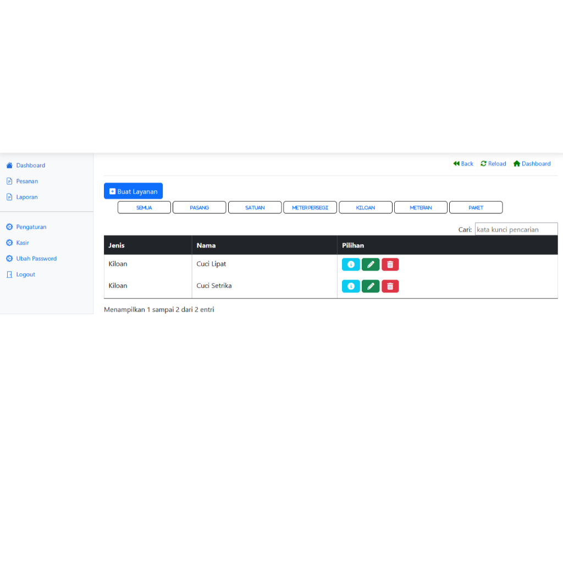Open the Kasir page
563x563 pixels.
pyautogui.click(x=23, y=242)
